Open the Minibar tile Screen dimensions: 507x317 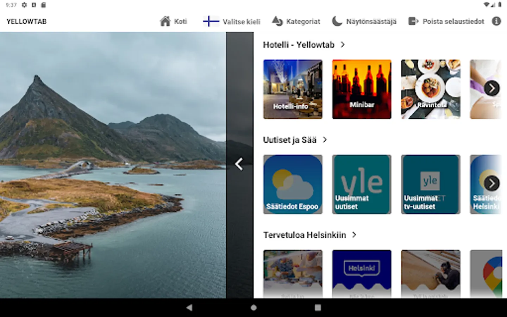point(362,89)
